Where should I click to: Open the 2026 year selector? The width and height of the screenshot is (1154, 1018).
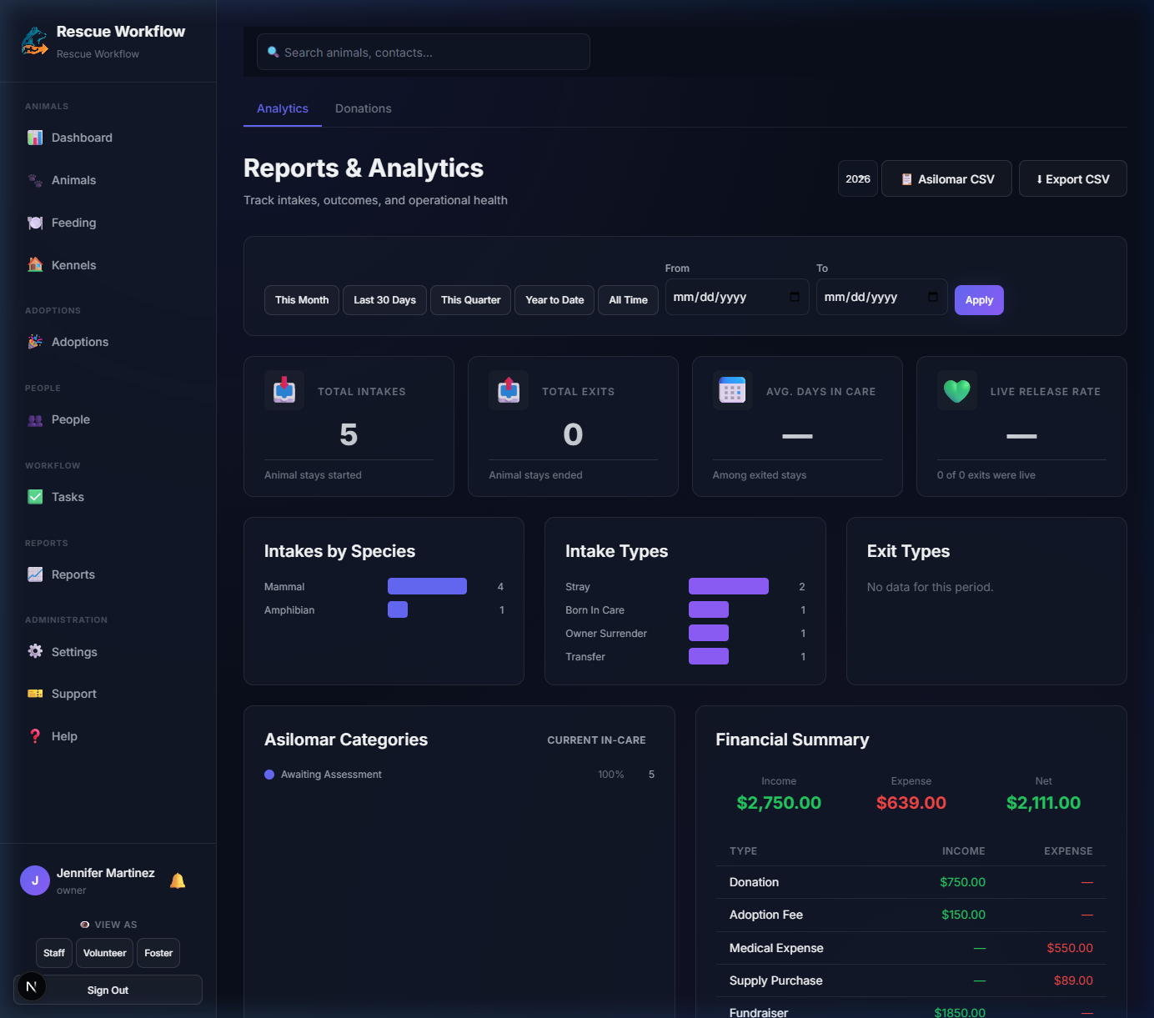point(857,179)
